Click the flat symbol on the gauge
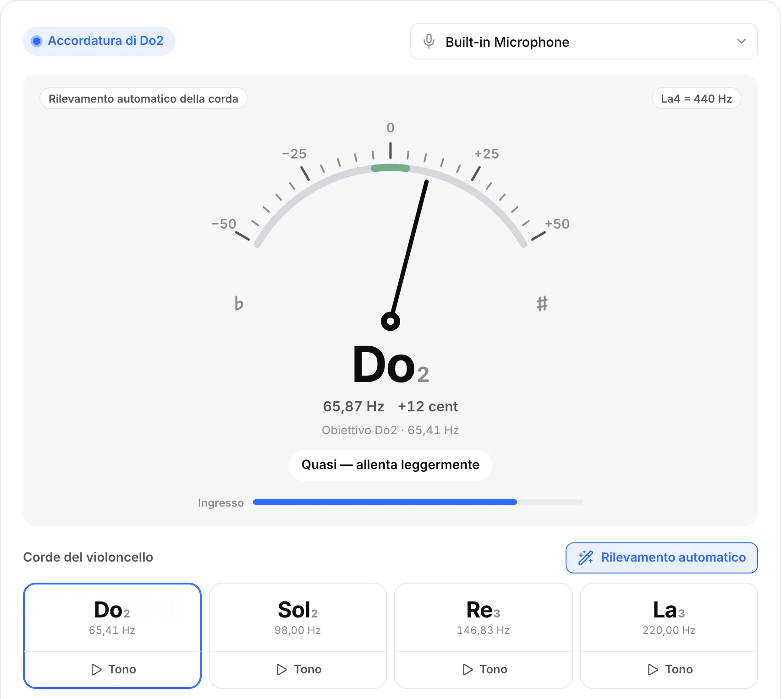781x699 pixels. tap(239, 303)
